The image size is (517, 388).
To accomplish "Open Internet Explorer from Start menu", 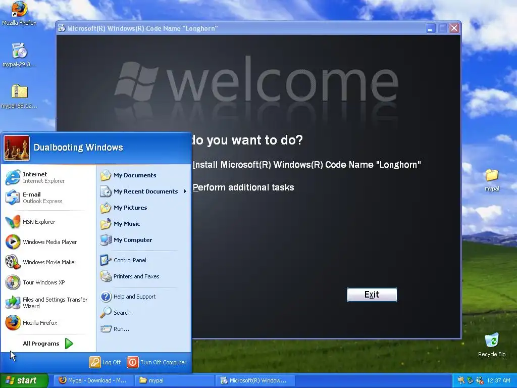I will pyautogui.click(x=48, y=177).
